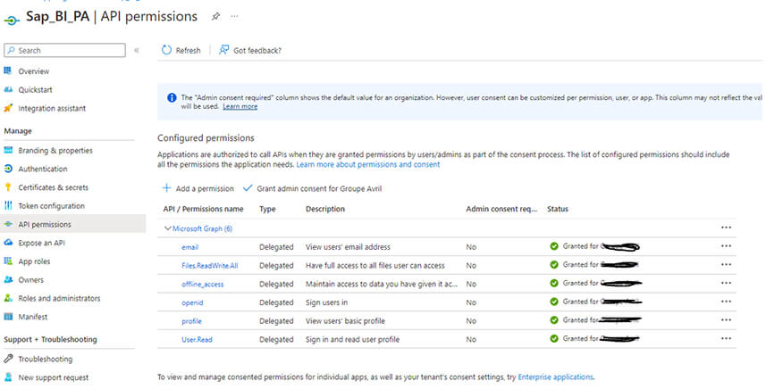Click the Authentication icon in the sidebar

coord(8,169)
